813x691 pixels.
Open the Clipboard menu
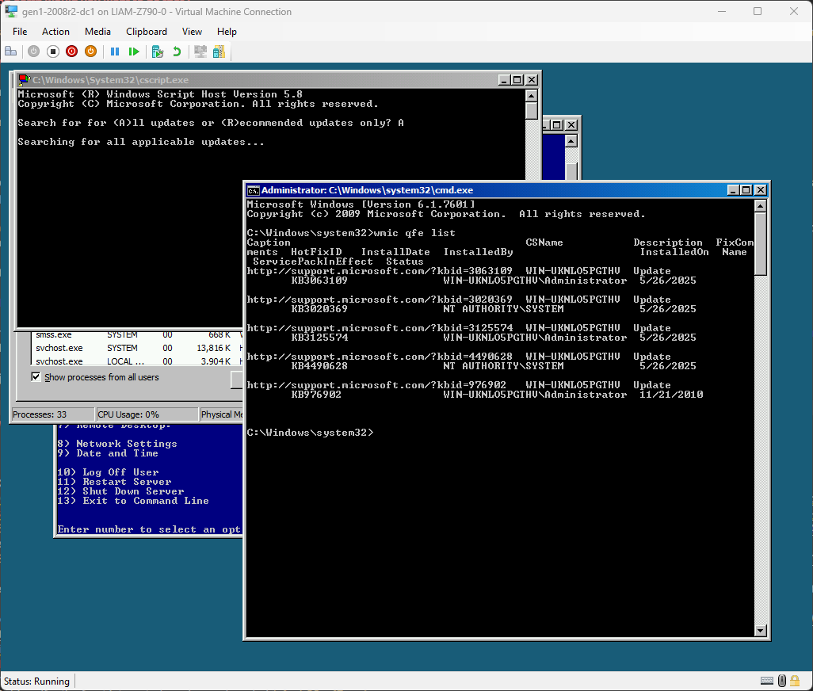[147, 32]
